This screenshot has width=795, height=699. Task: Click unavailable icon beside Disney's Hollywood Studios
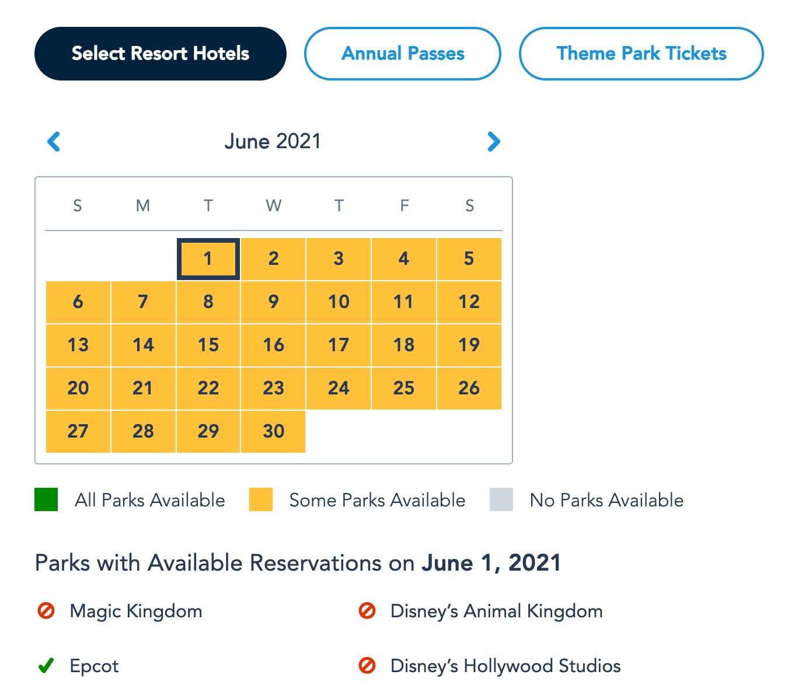point(367,666)
